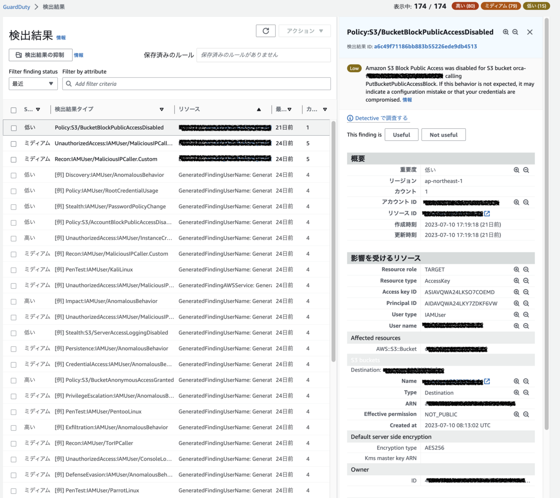The image size is (560, 498).
Task: Open [例] Exfiltration:IAMUser/AnomalousBehavior finding
Action: pyautogui.click(x=111, y=428)
